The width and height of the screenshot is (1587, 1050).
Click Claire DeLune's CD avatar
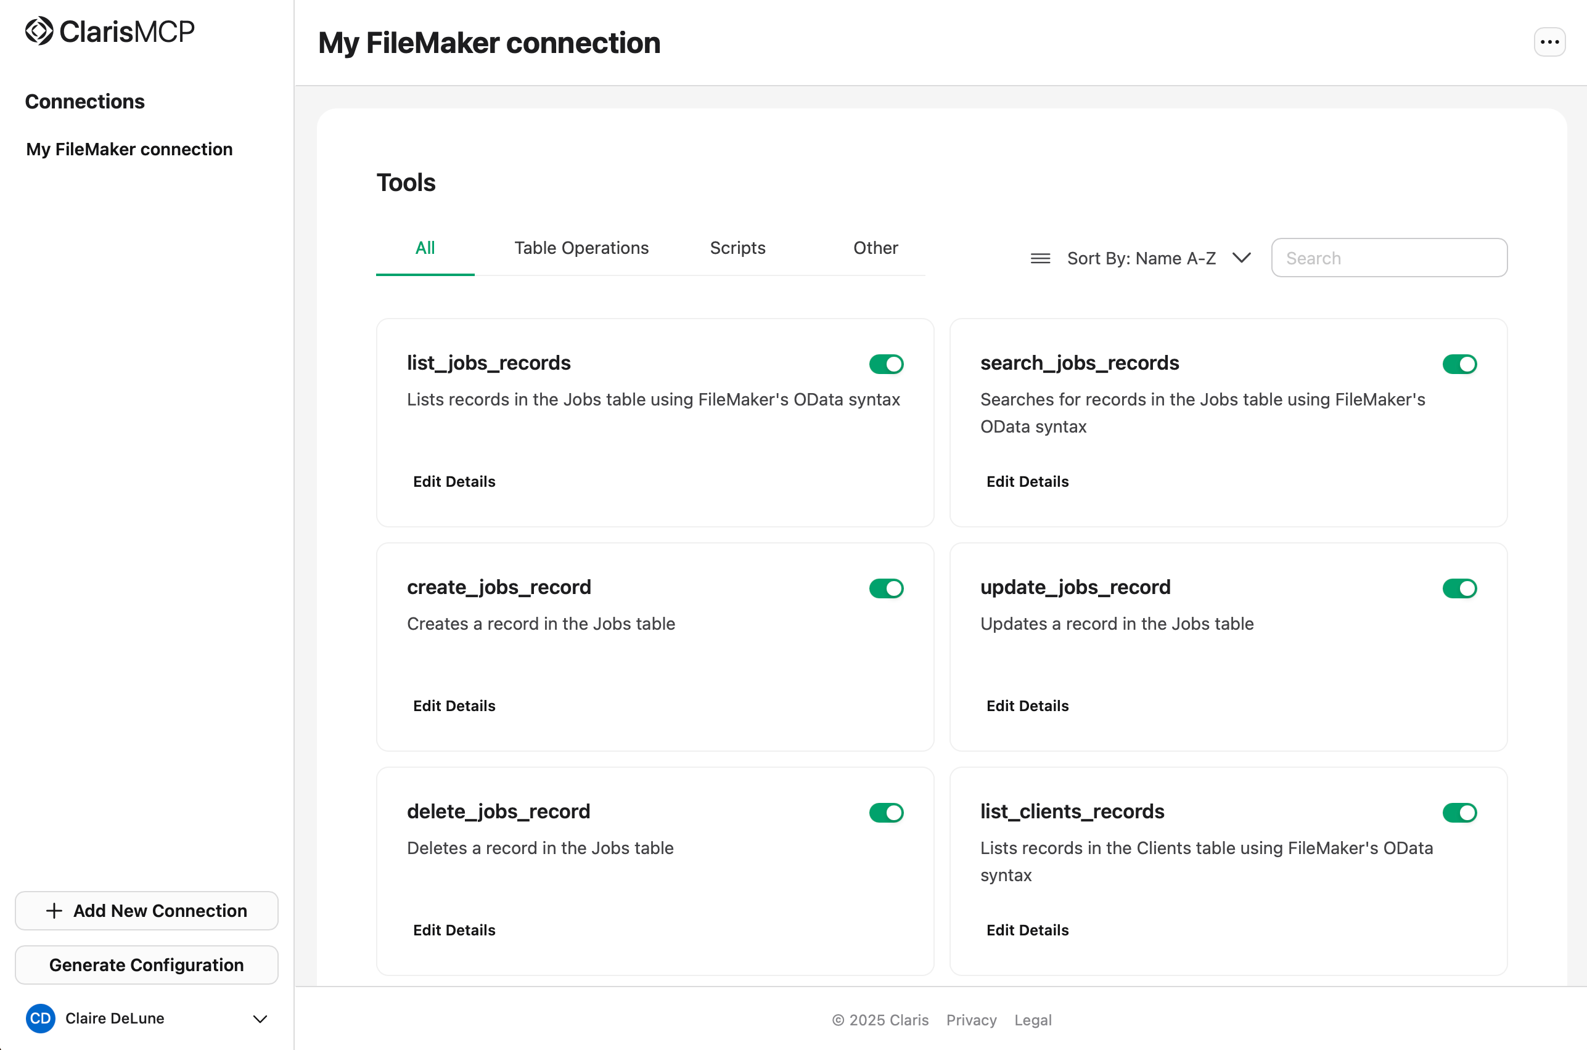tap(40, 1019)
